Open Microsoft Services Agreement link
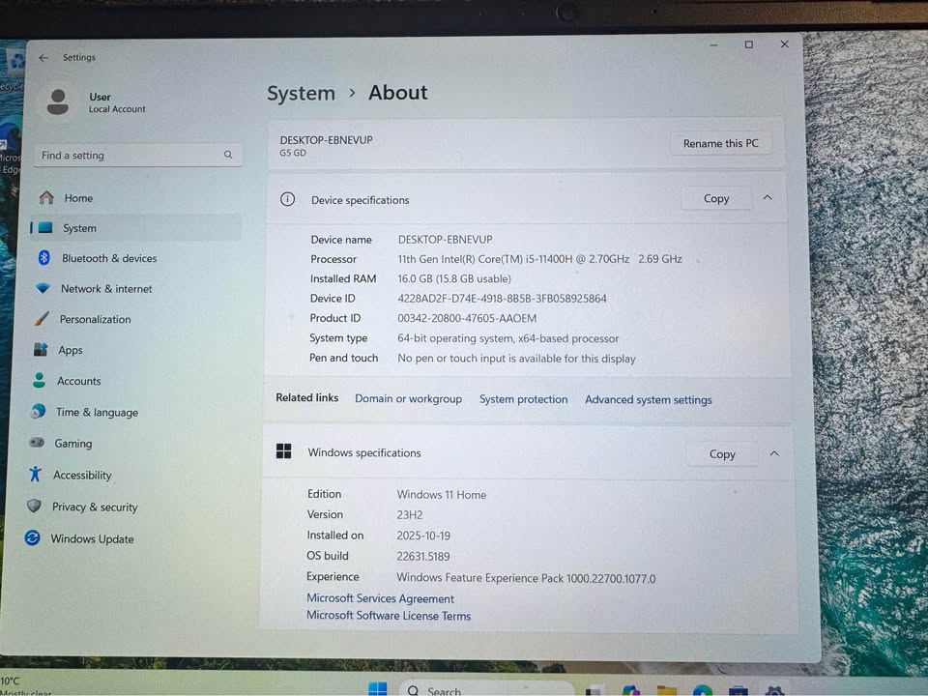Screen dimensions: 928x696 click(380, 598)
